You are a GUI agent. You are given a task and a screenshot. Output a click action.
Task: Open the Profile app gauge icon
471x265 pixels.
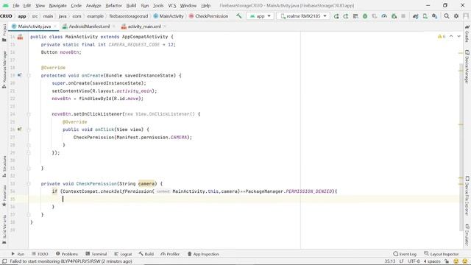[x=384, y=16]
